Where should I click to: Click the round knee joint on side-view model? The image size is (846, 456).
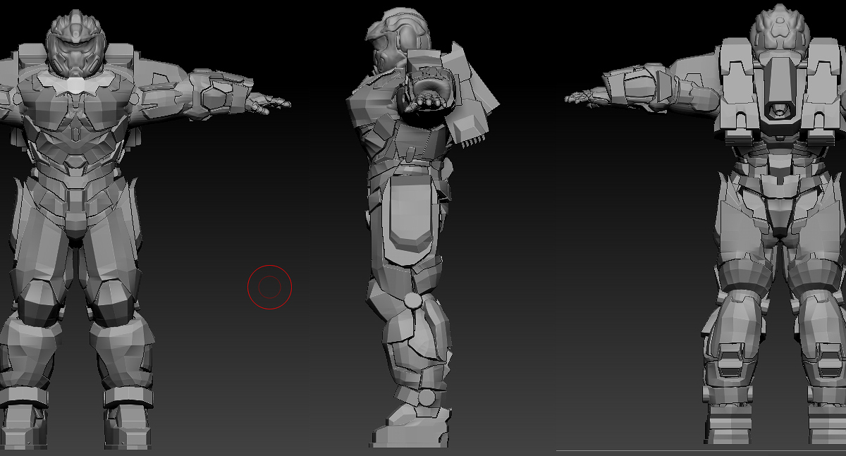click(413, 302)
